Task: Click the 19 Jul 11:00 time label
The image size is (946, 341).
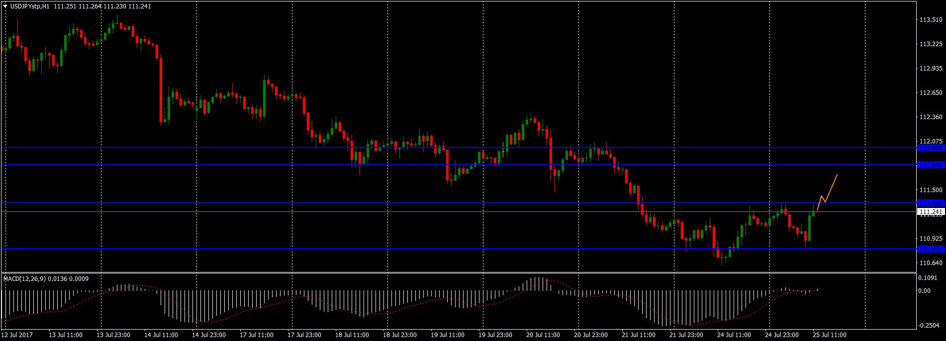Action: coord(448,335)
